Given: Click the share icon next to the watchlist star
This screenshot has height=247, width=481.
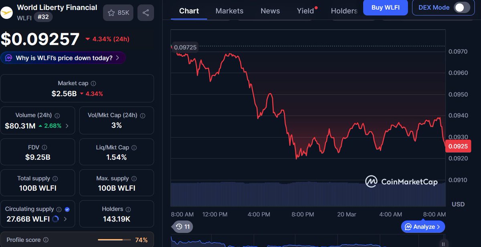Looking at the screenshot, I should pos(146,12).
